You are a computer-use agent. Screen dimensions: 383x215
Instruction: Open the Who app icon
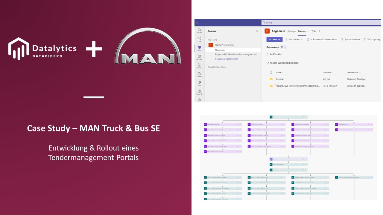pos(199,83)
